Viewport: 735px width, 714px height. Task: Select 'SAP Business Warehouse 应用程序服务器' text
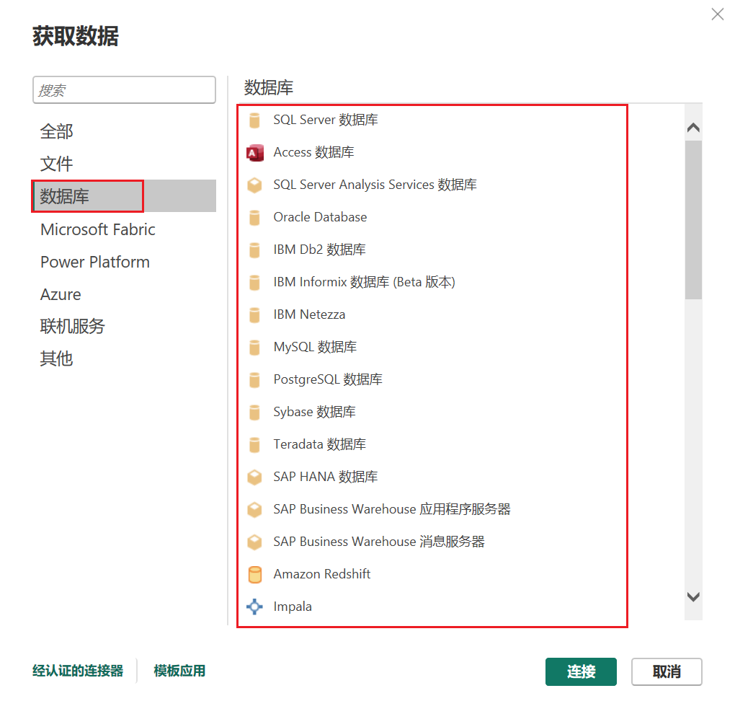(392, 509)
